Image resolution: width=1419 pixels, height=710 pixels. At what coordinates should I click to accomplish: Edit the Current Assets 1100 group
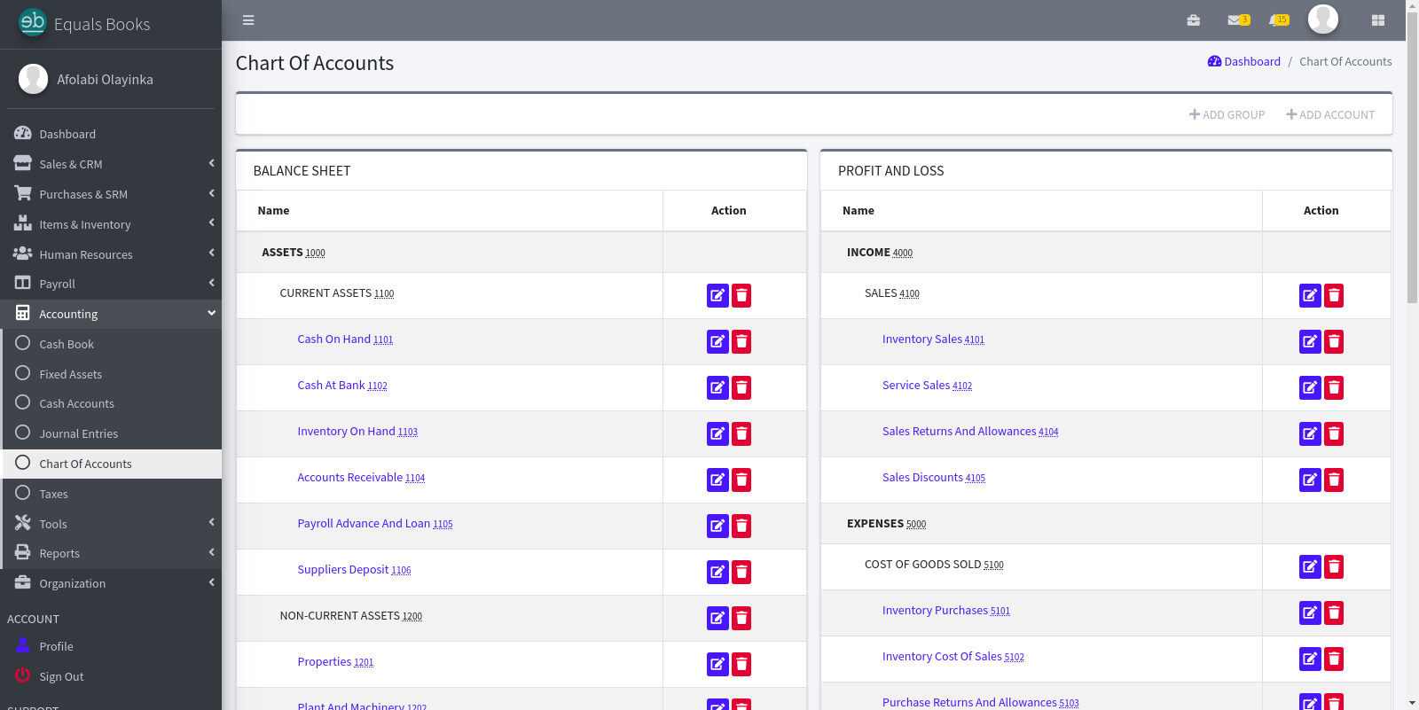pyautogui.click(x=717, y=295)
